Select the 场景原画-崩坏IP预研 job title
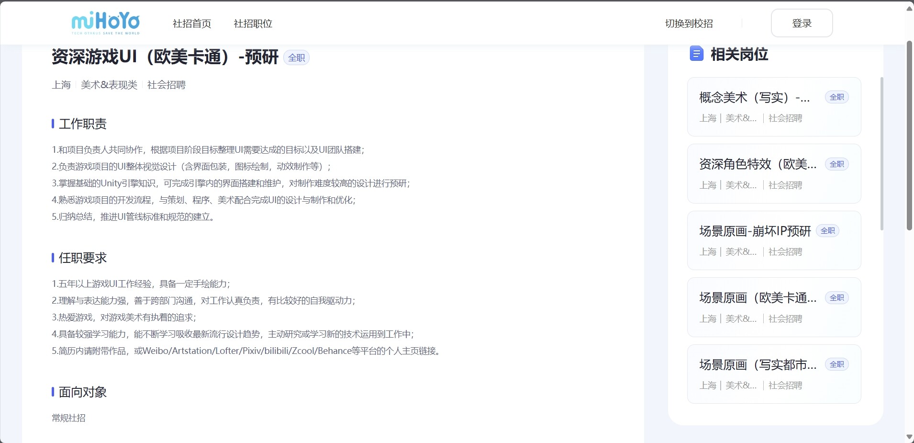The height and width of the screenshot is (443, 914). (755, 231)
